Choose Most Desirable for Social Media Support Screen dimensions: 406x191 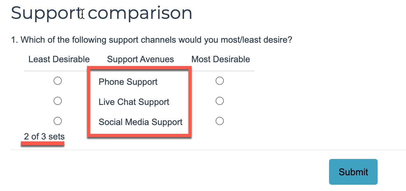pyautogui.click(x=220, y=121)
